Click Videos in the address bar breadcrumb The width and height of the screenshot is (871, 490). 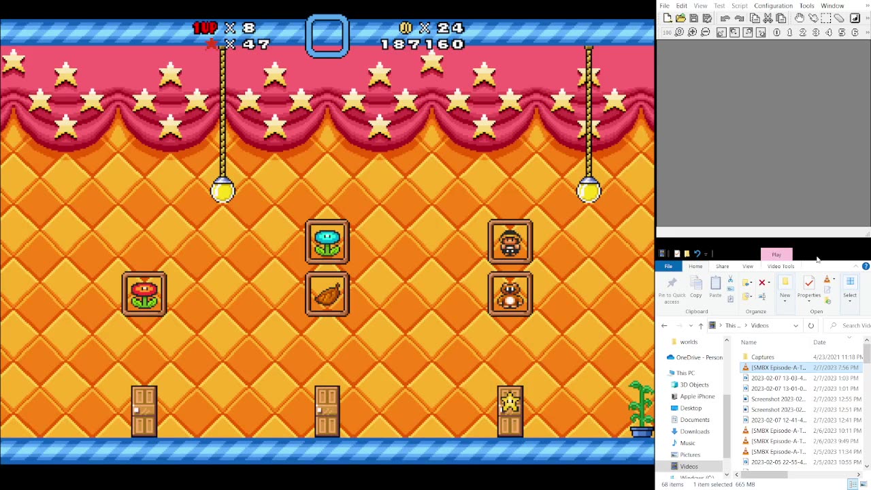coord(759,325)
